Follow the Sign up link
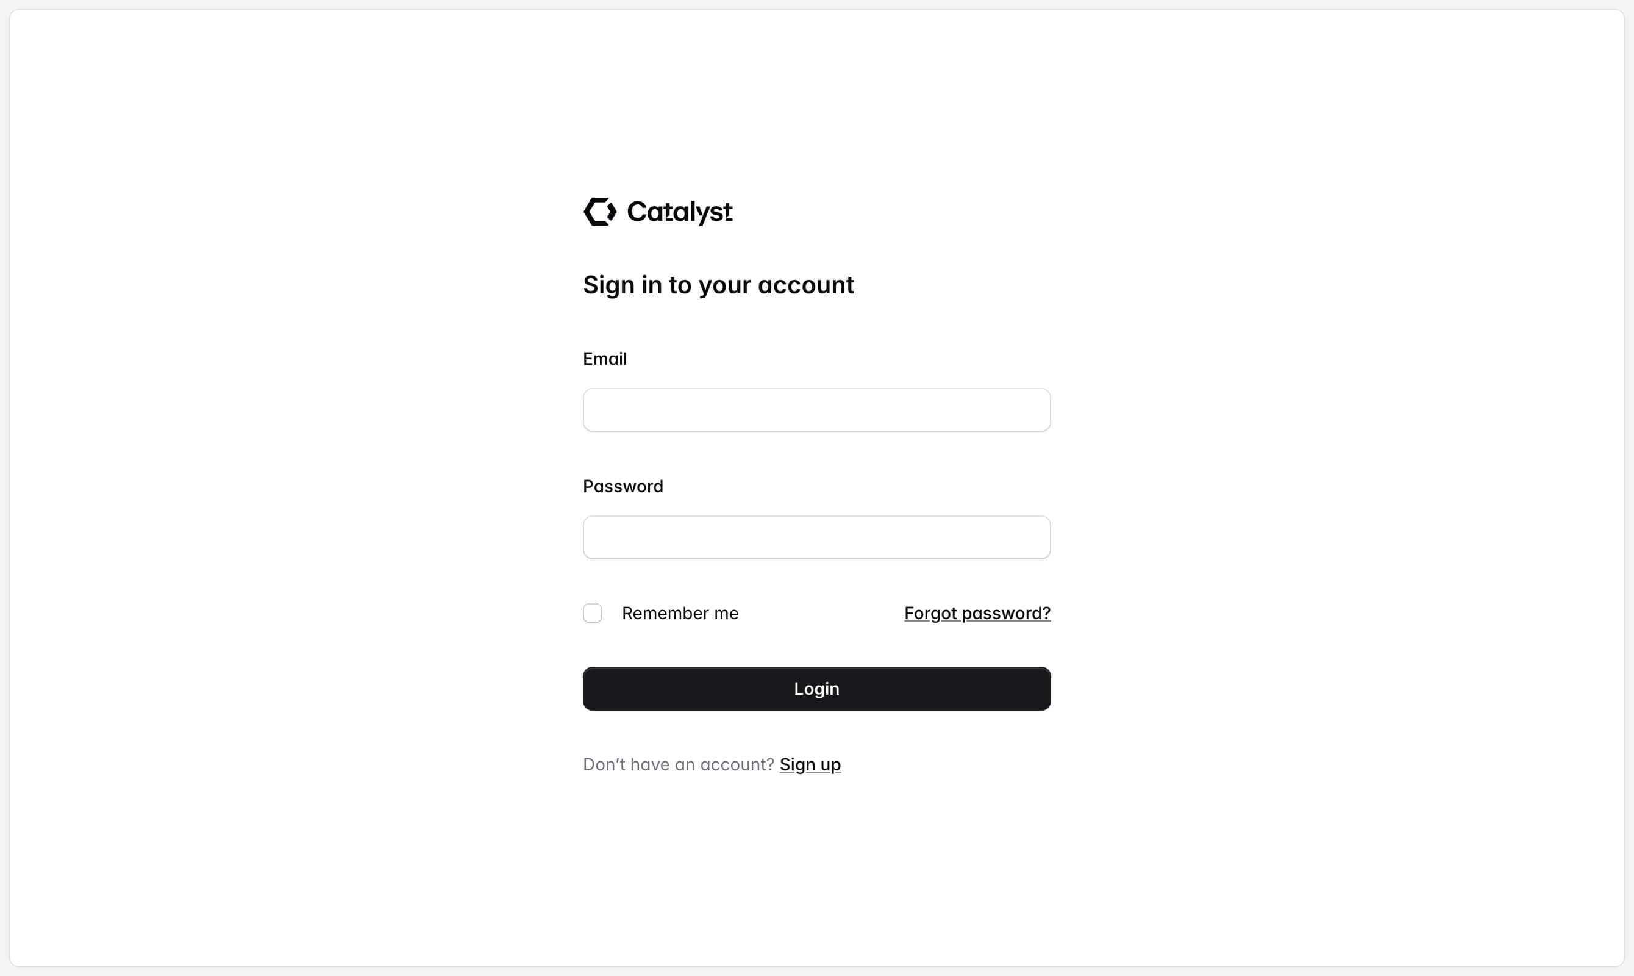The image size is (1634, 976). (810, 764)
